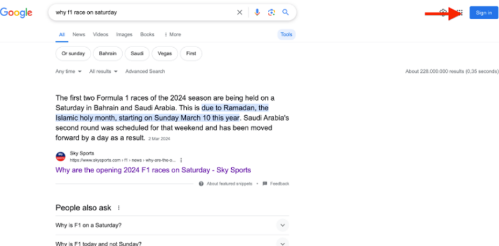Image resolution: width=499 pixels, height=246 pixels.
Task: Expand 'Why is F1 on a Saturday?' question
Action: click(x=172, y=226)
